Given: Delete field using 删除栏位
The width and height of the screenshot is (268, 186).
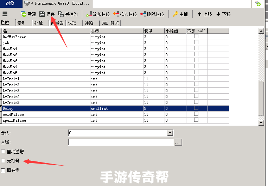Looking at the screenshot, I should pos(152,14).
